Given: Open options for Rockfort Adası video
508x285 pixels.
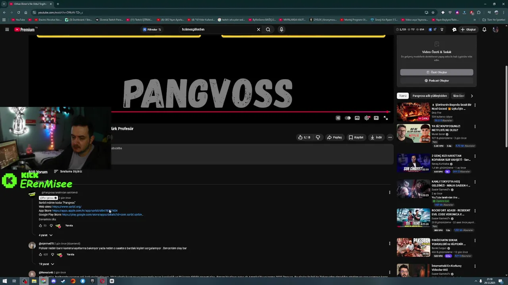Looking at the screenshot, I should 475,211.
